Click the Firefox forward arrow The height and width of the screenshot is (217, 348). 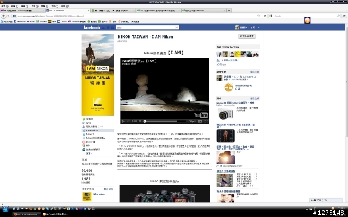8,16
